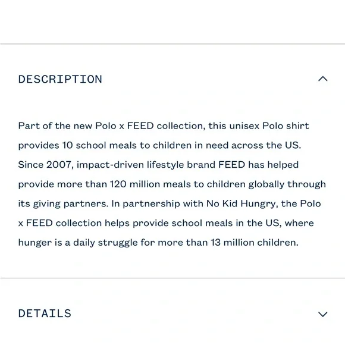
Task: Click the phrase 'impact-driven lifestyle brand'
Action: [146, 165]
